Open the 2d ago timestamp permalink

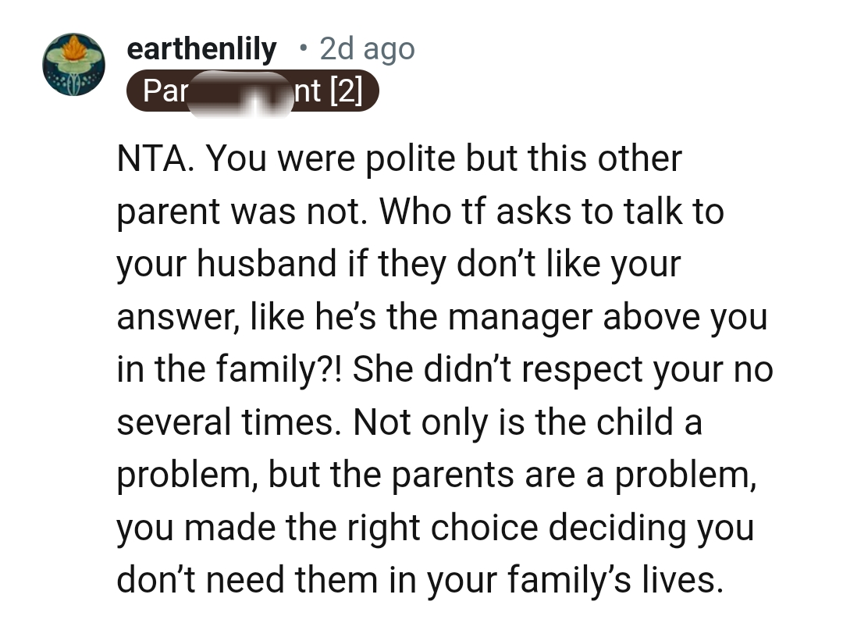365,48
